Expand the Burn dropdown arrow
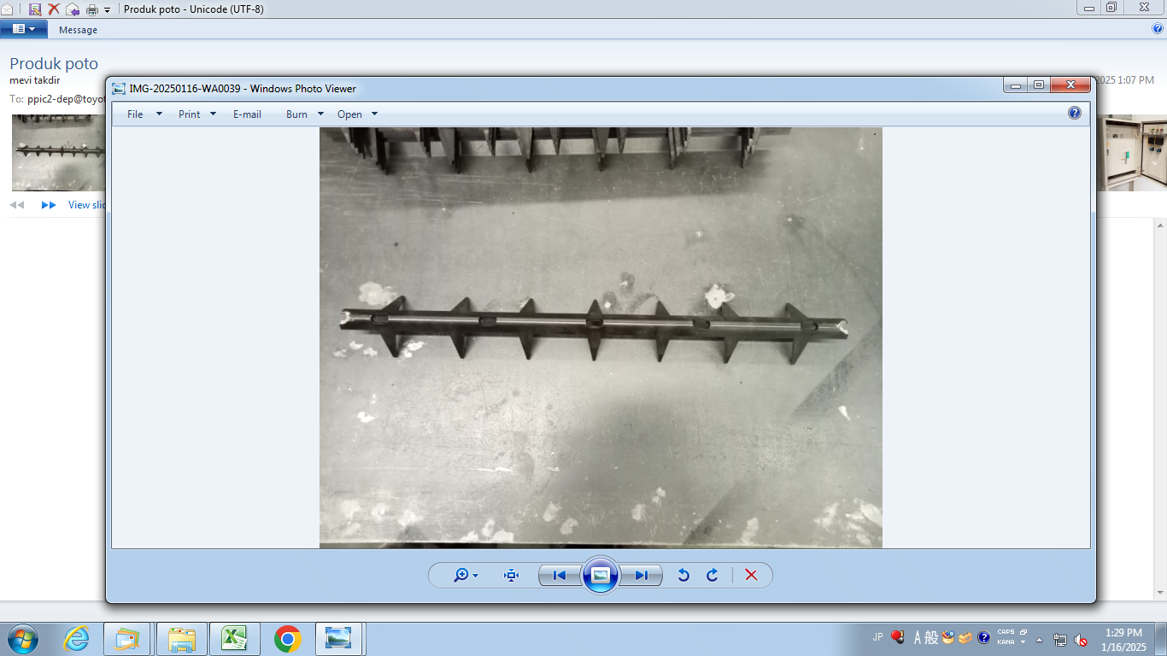 tap(320, 114)
